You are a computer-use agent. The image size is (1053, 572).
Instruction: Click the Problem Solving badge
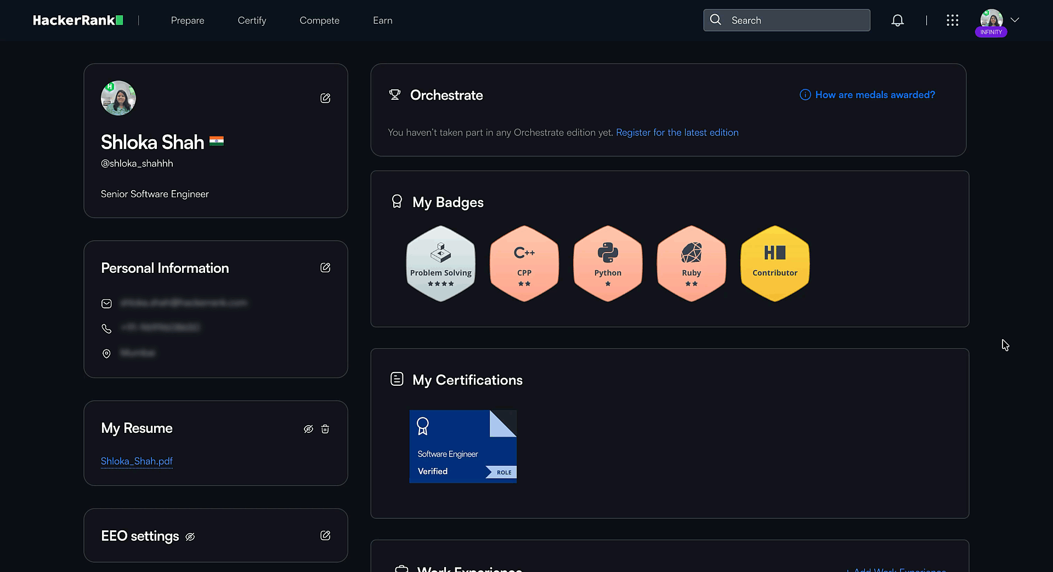click(x=441, y=264)
